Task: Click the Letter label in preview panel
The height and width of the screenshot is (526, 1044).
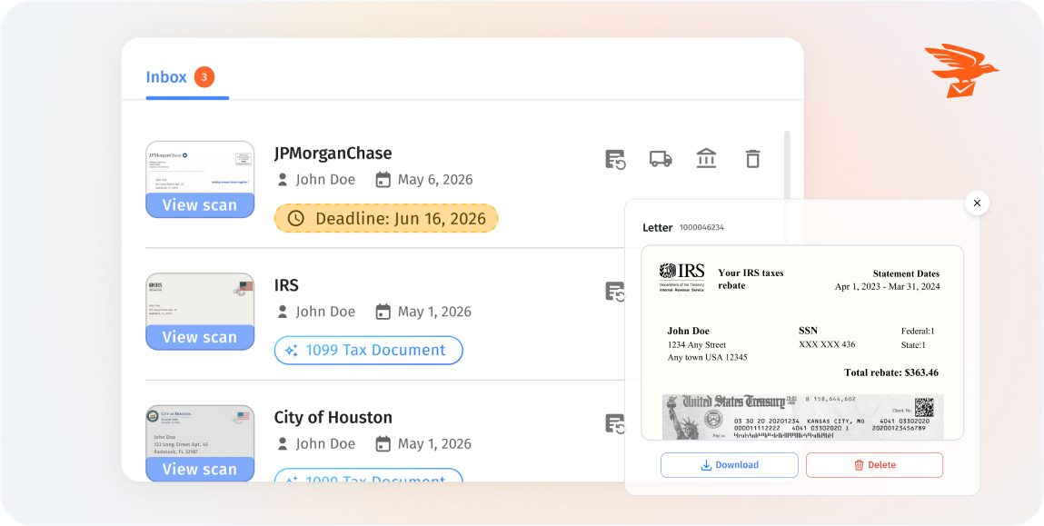Action: click(657, 228)
